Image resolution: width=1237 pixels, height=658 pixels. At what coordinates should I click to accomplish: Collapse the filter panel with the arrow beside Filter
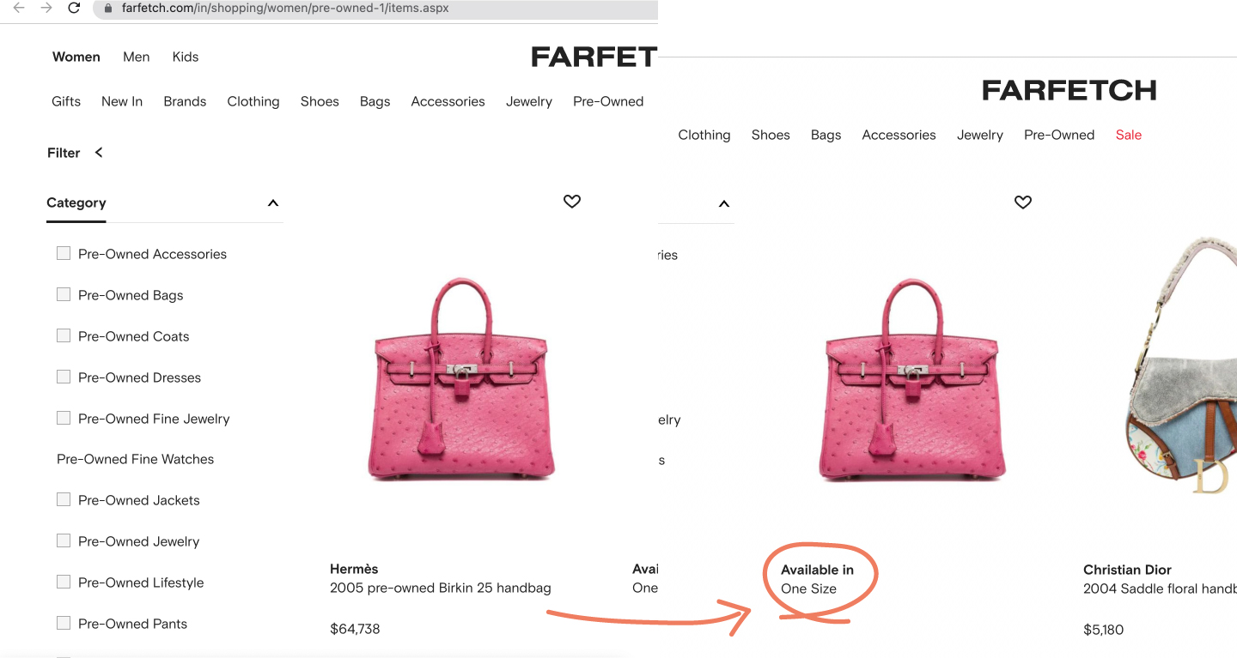point(99,152)
